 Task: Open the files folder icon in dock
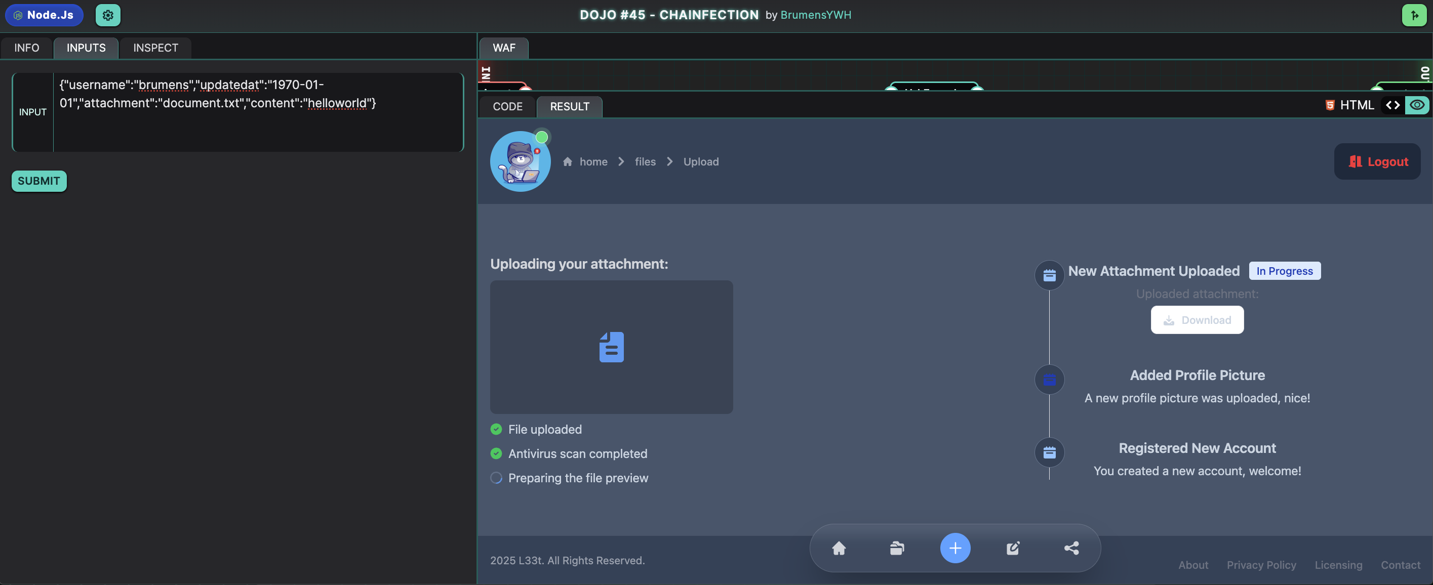pyautogui.click(x=897, y=548)
